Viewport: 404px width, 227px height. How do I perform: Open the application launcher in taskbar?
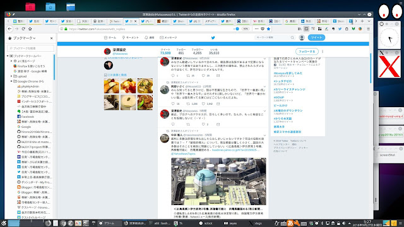coord(4,223)
